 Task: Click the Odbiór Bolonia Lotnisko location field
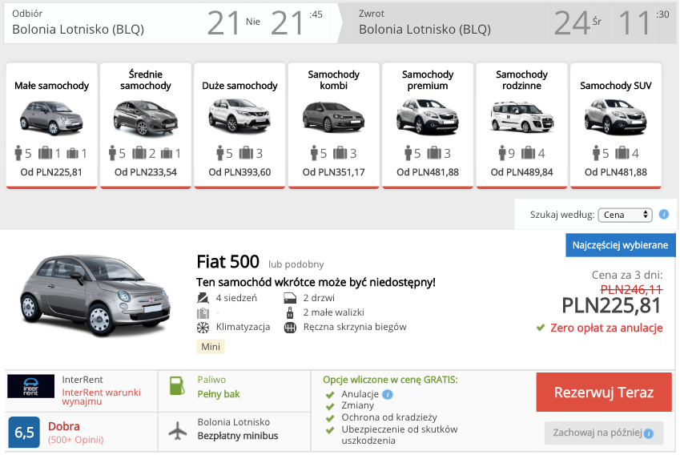(104, 22)
